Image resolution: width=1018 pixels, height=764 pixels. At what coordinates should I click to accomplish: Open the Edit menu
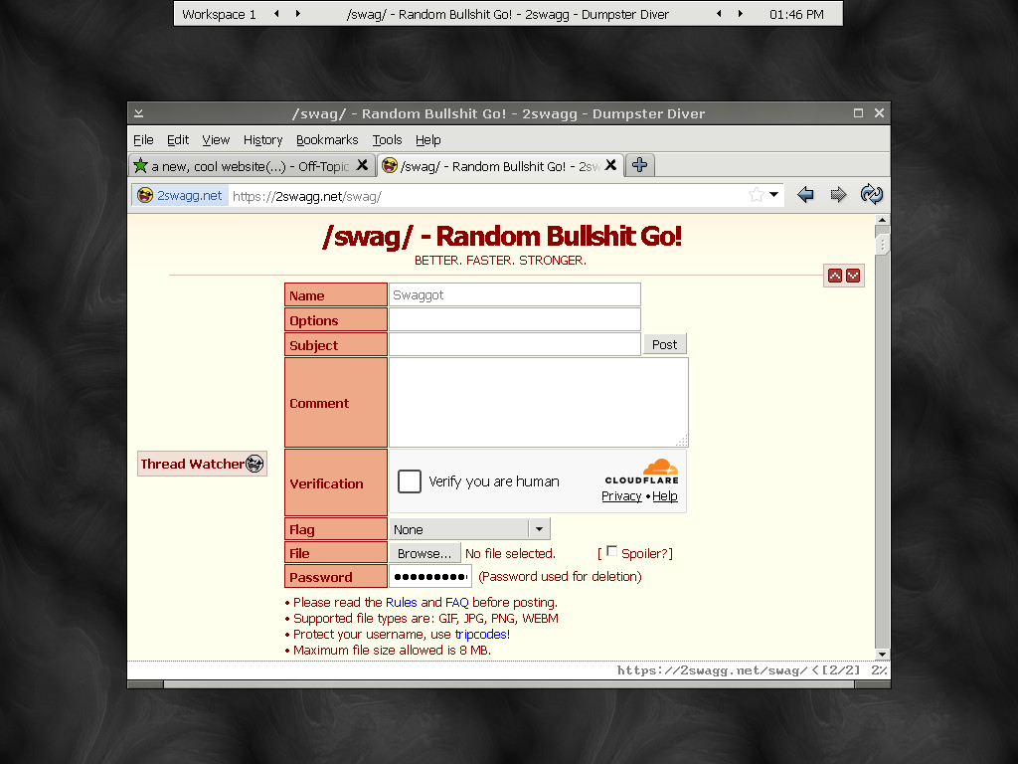[178, 139]
